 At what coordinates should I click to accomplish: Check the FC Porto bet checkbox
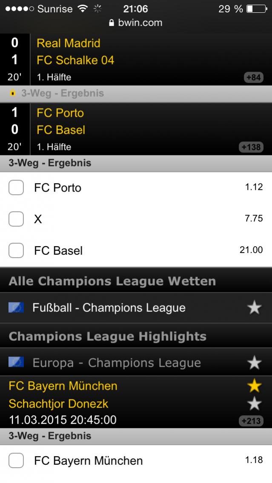[16, 187]
